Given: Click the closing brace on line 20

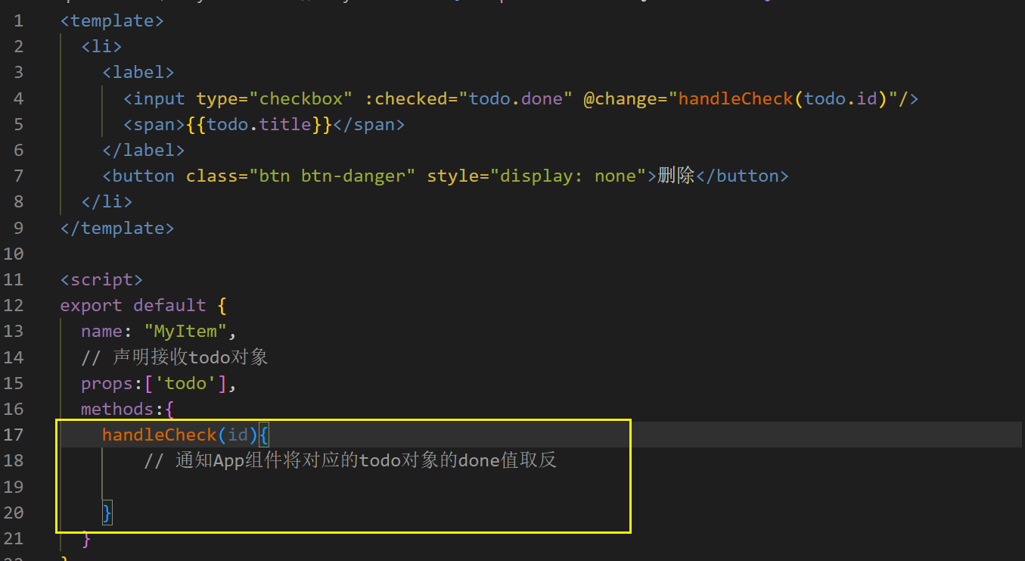Looking at the screenshot, I should pyautogui.click(x=107, y=513).
